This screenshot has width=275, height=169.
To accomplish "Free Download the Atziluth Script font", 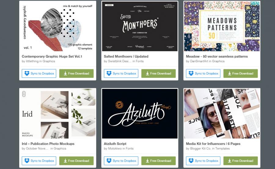I will click(x=158, y=161).
